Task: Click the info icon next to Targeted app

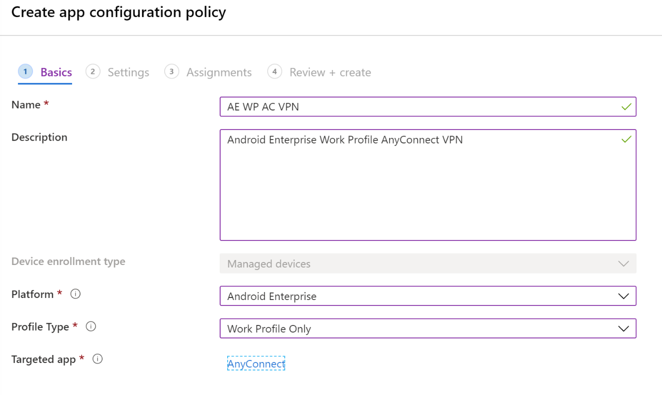Action: [98, 359]
